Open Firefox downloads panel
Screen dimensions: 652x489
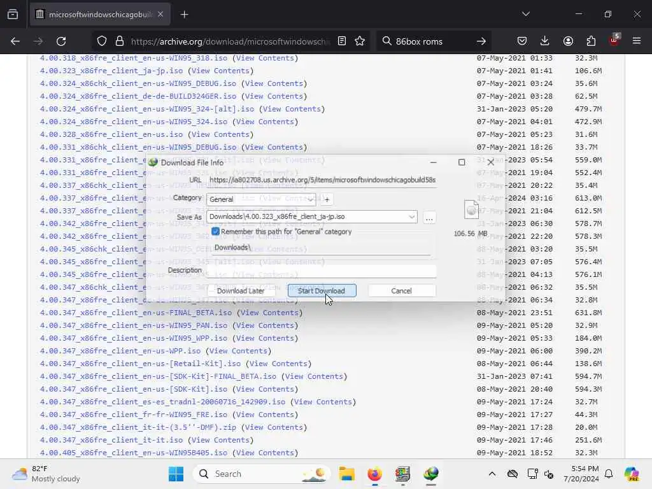tap(545, 41)
